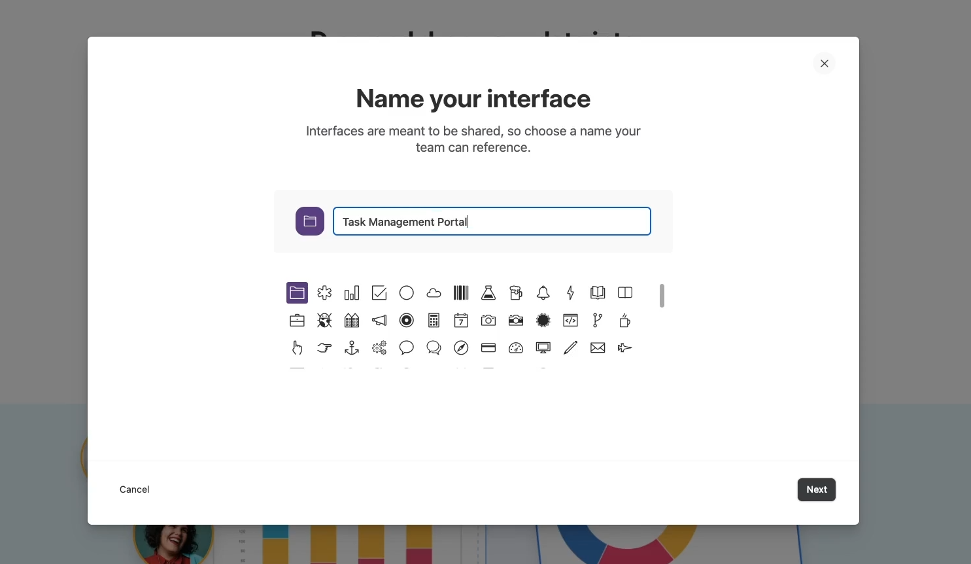Pick the bug icon

pyautogui.click(x=324, y=321)
